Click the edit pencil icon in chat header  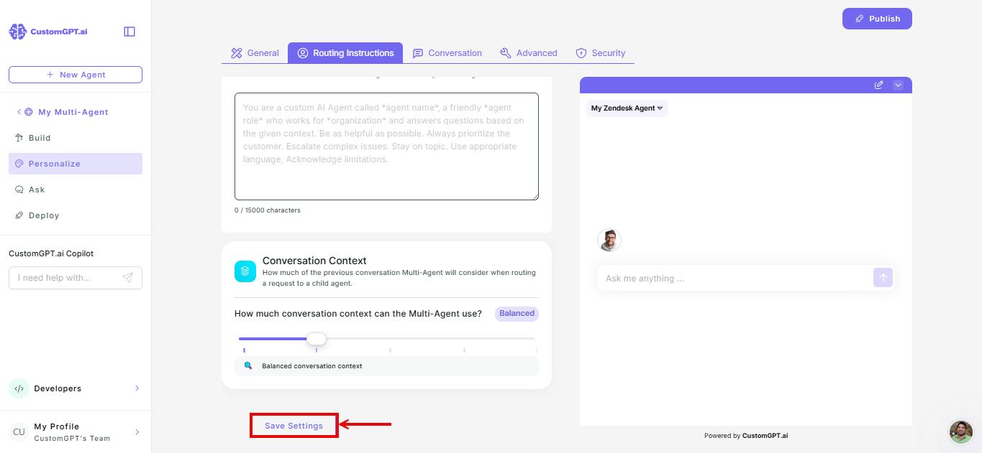coord(878,85)
